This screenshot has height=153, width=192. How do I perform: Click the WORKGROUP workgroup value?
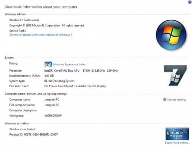(x=53, y=115)
